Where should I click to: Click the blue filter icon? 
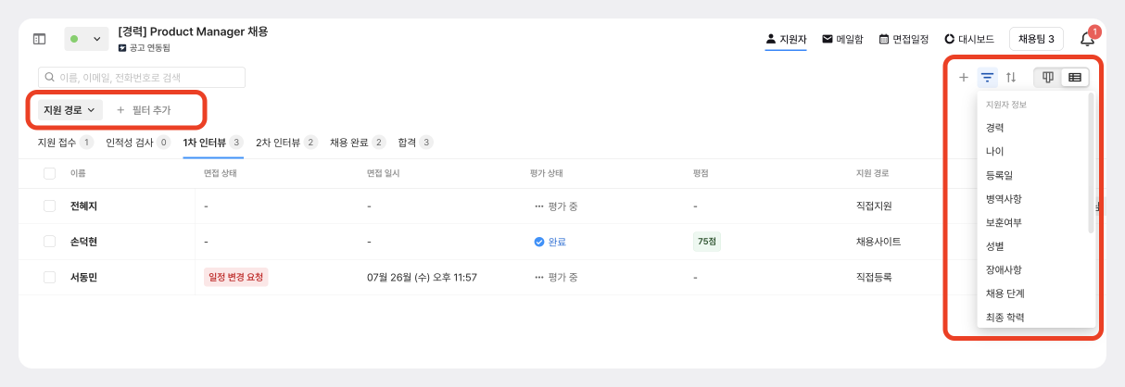pos(988,78)
